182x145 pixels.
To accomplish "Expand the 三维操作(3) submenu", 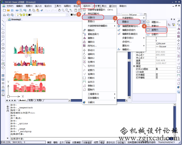I will tap(99, 94).
